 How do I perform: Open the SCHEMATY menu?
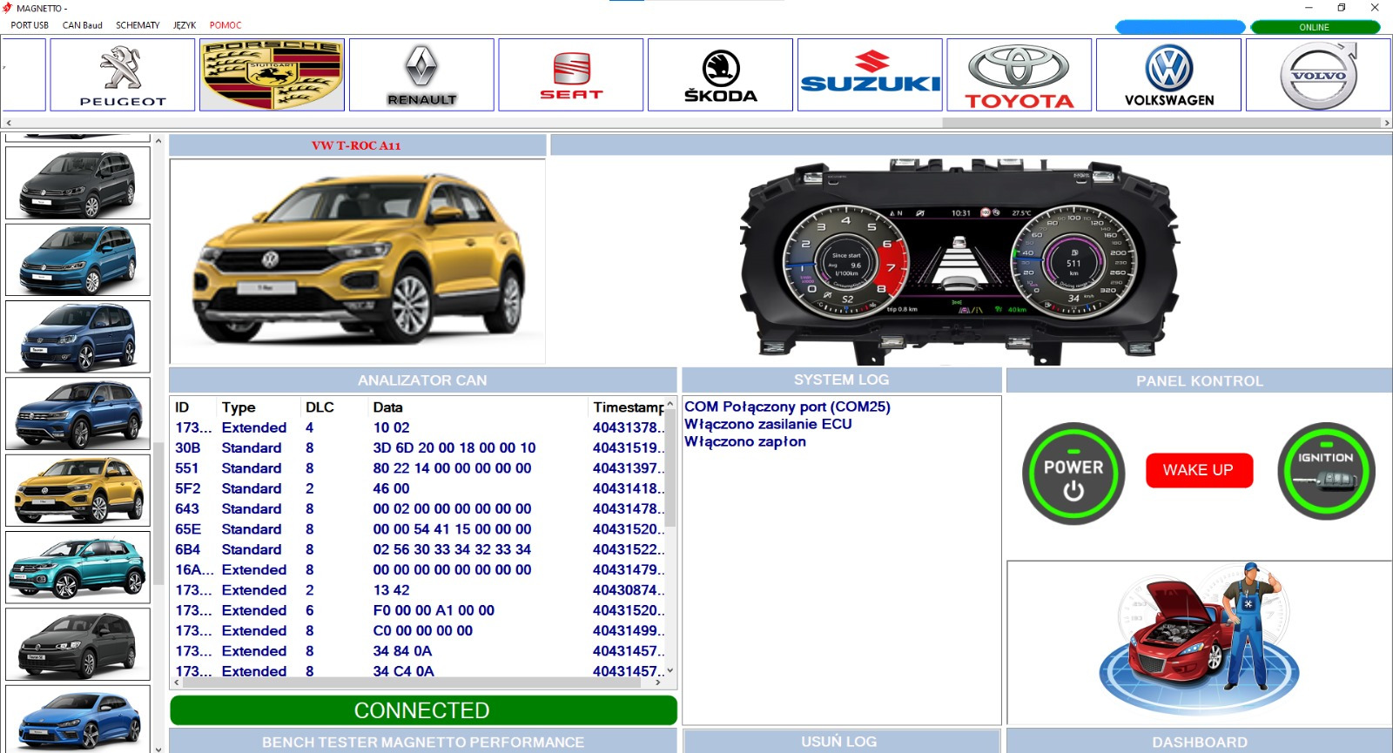[x=138, y=25]
